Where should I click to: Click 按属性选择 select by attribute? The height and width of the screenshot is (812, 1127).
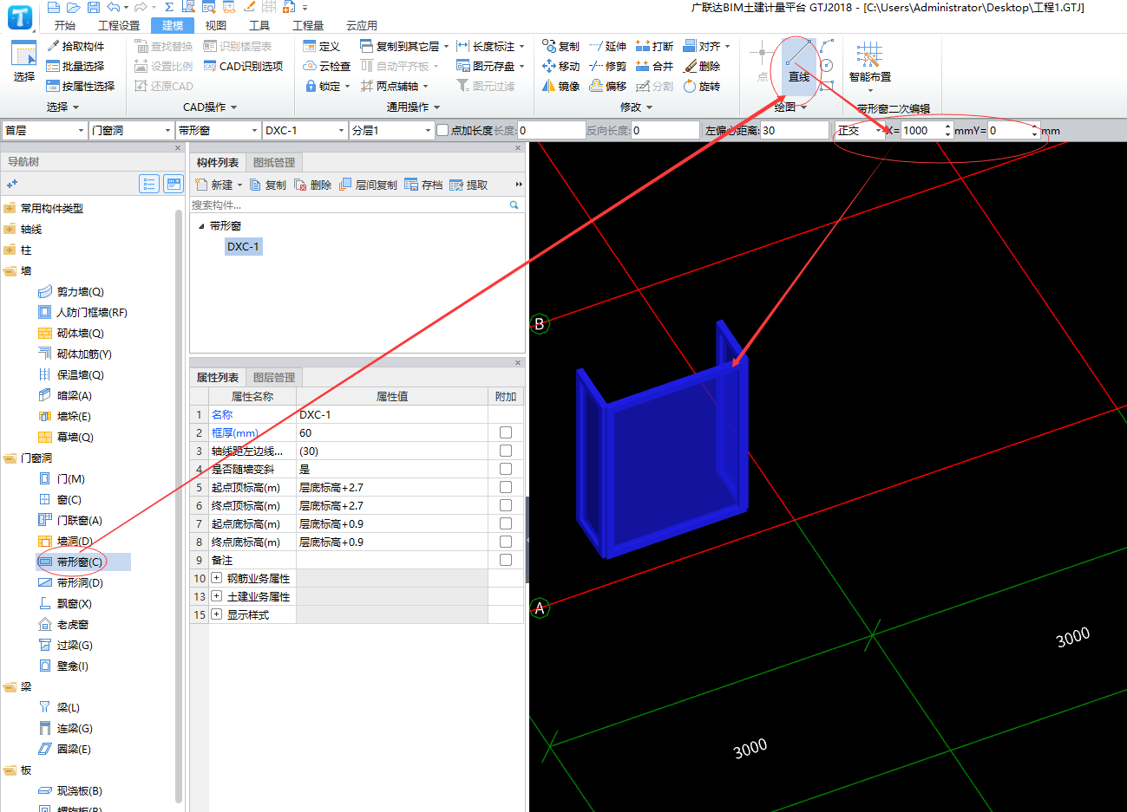[x=81, y=86]
